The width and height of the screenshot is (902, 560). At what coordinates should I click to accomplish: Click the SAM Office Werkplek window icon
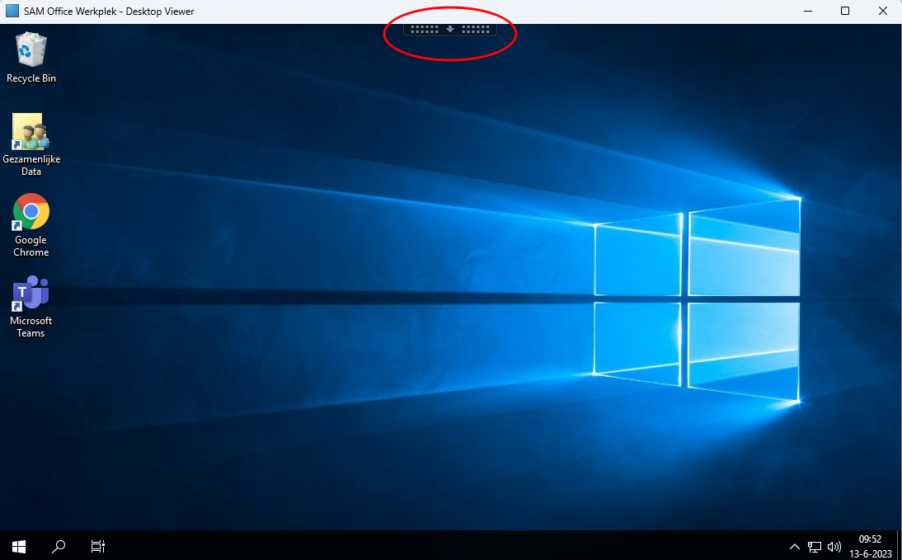click(x=12, y=12)
